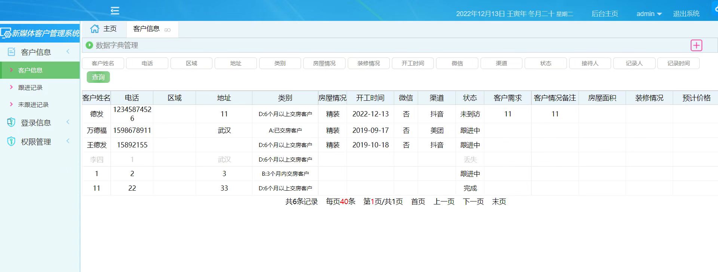Click the 电话 search input field
Viewport: 718px width, 272px height.
pos(147,63)
